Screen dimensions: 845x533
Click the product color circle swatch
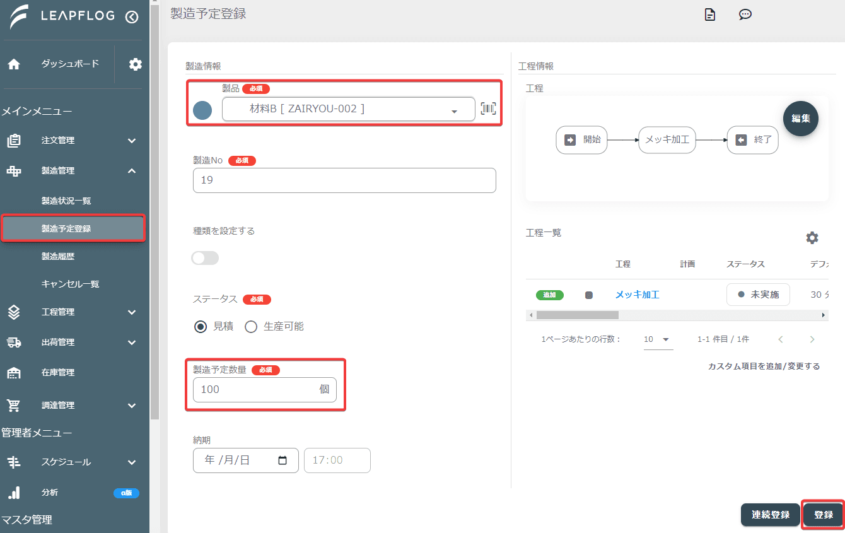(x=202, y=111)
